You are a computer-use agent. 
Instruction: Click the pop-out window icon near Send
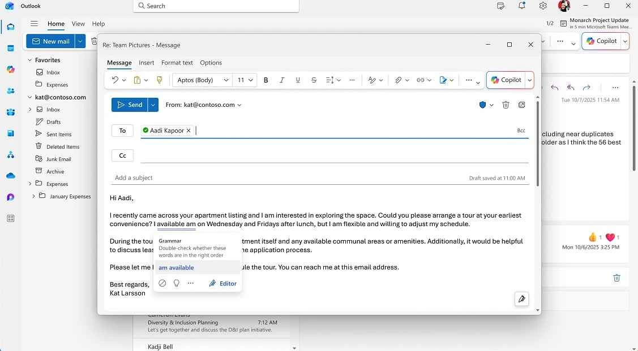point(521,105)
